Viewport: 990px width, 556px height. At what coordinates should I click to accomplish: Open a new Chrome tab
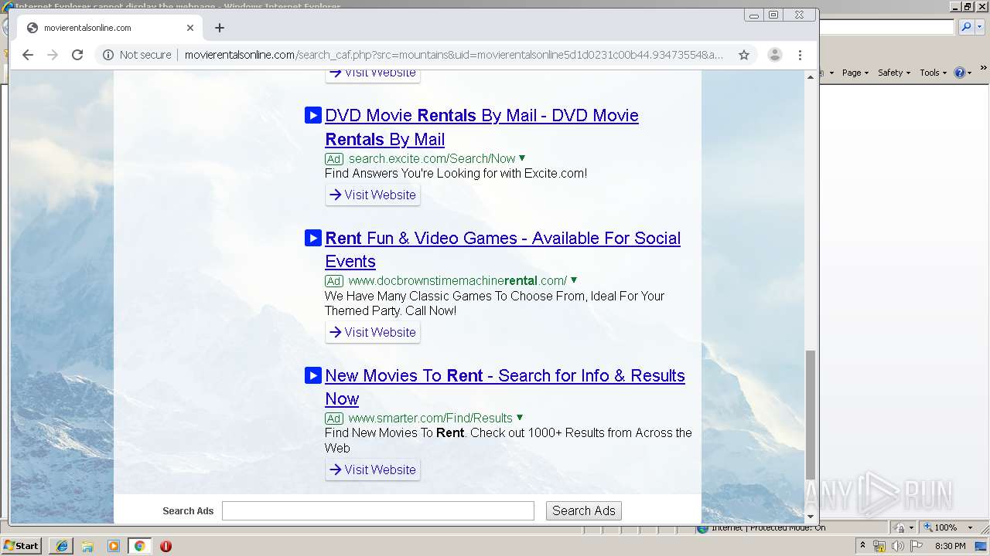click(x=220, y=28)
